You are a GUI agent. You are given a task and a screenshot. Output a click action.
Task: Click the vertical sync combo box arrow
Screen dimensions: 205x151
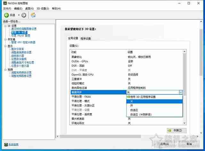click(181, 92)
